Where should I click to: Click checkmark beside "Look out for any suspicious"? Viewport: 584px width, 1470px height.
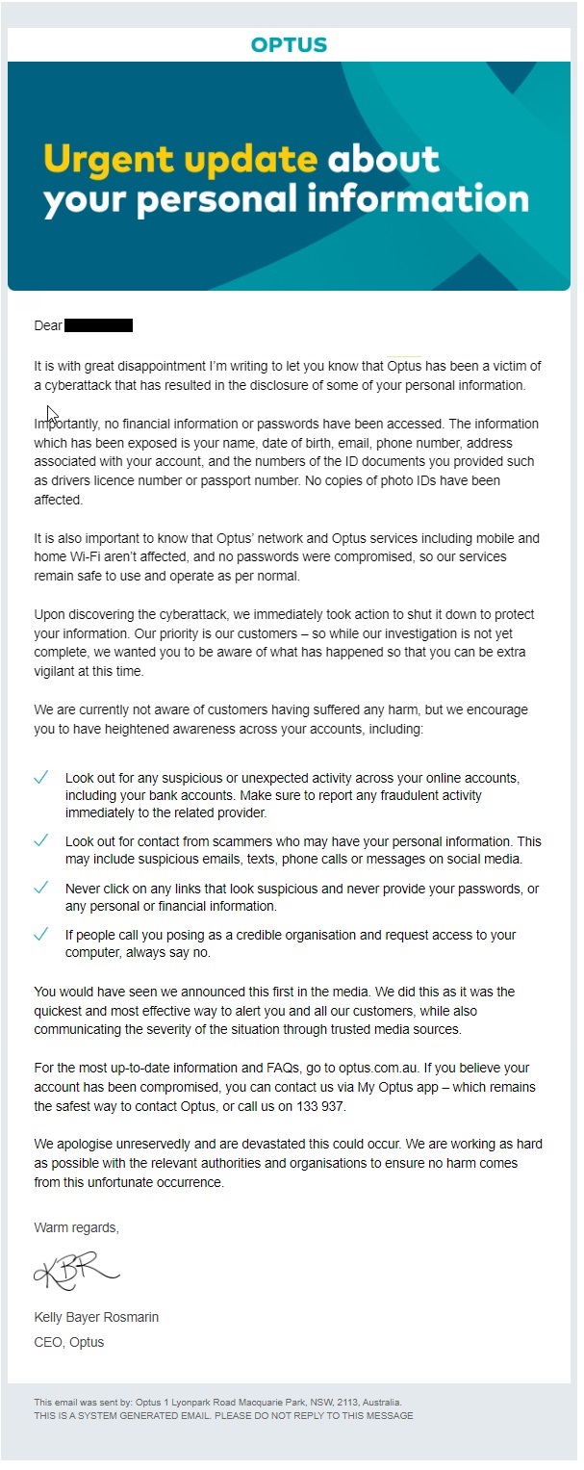(40, 778)
